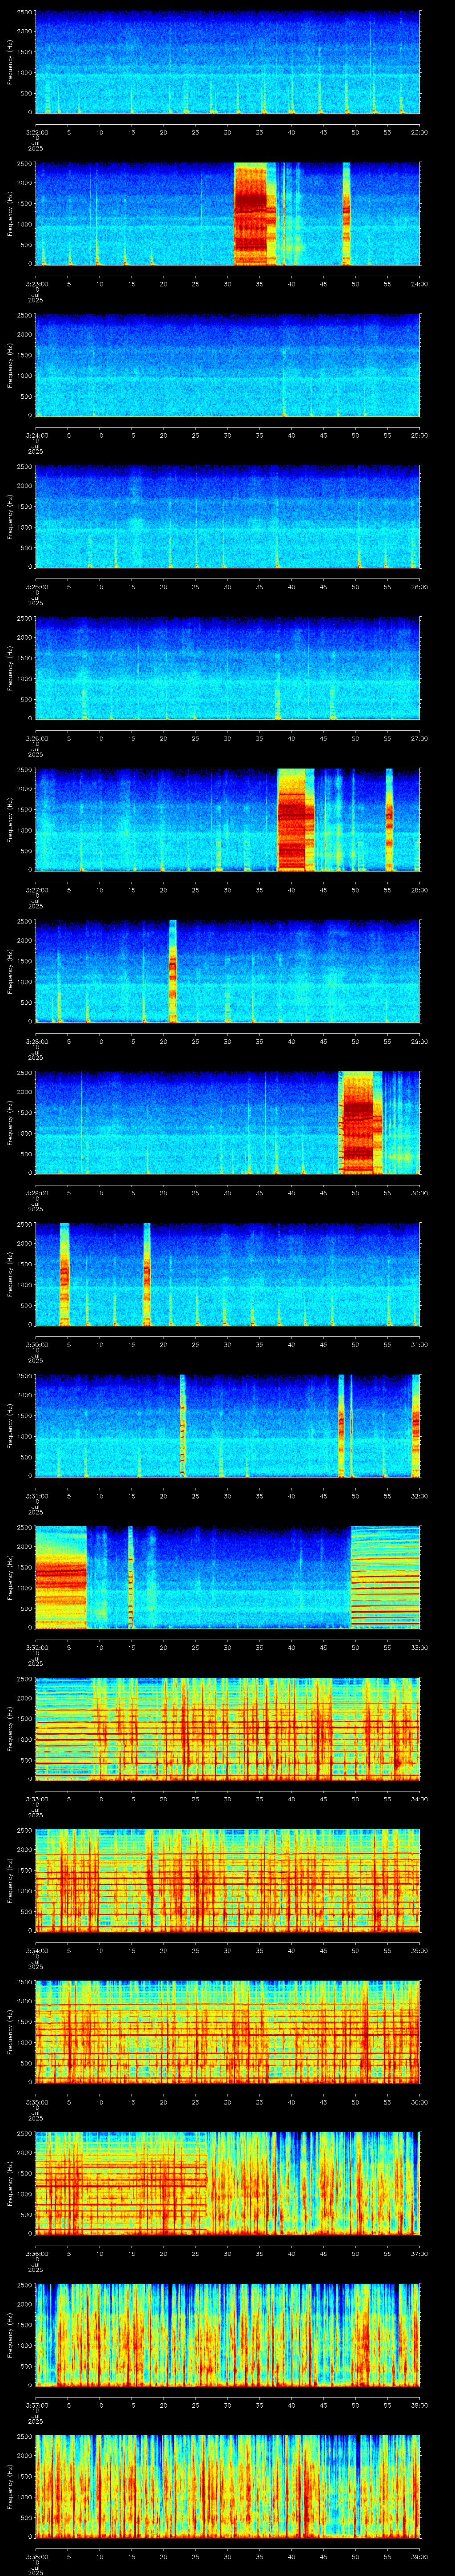Click the 3:22:00 start time label

[36, 132]
